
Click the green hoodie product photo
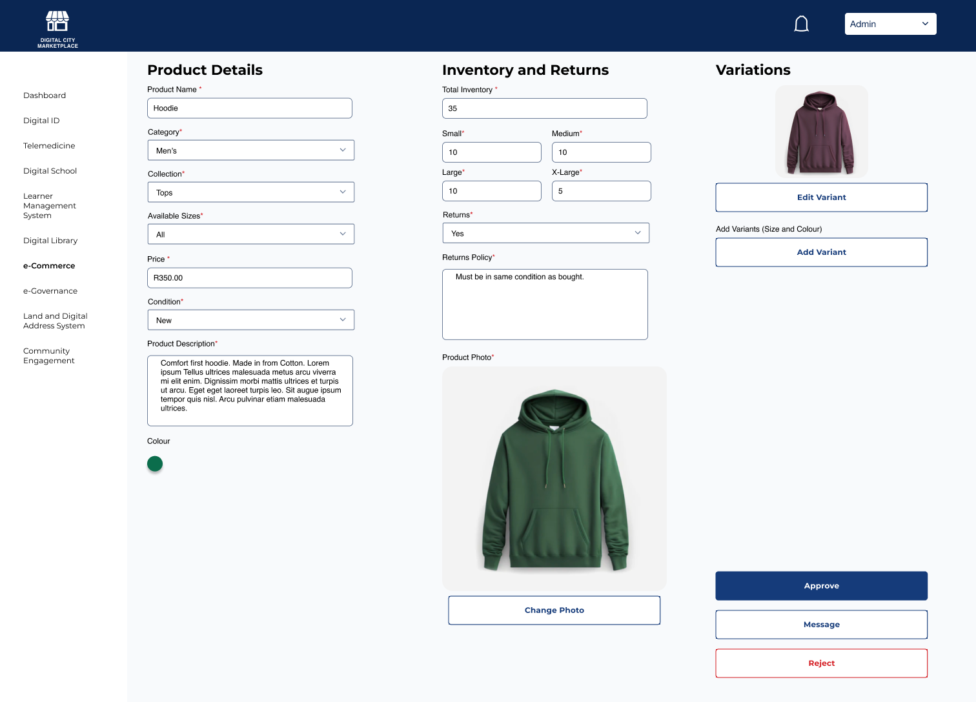pos(554,479)
